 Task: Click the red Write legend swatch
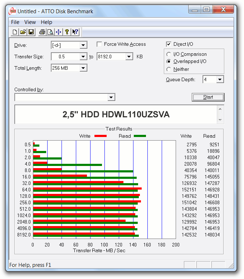coord(101,136)
